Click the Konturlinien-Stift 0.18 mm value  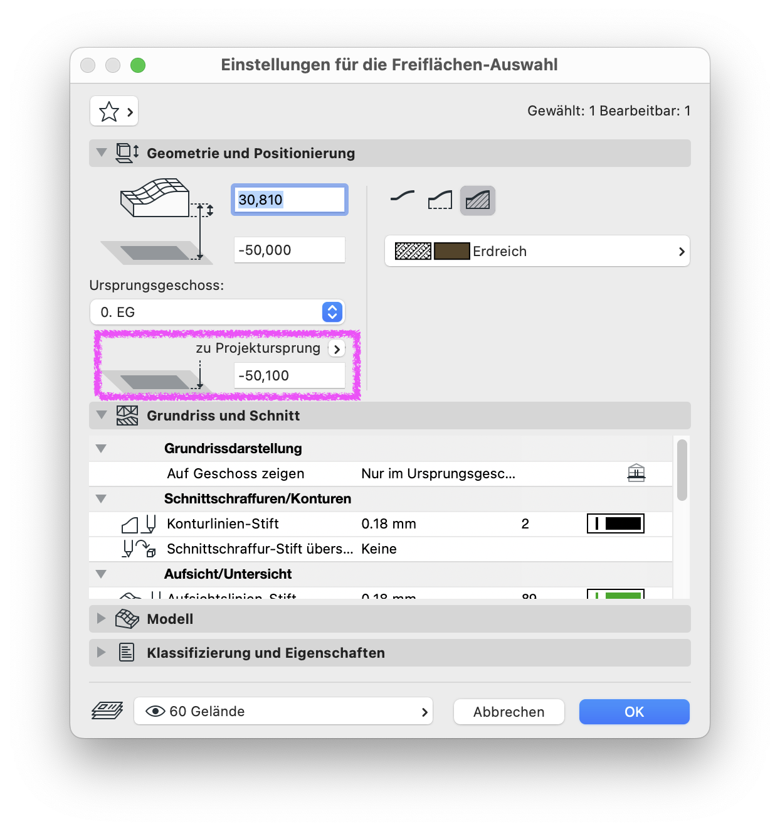click(389, 523)
